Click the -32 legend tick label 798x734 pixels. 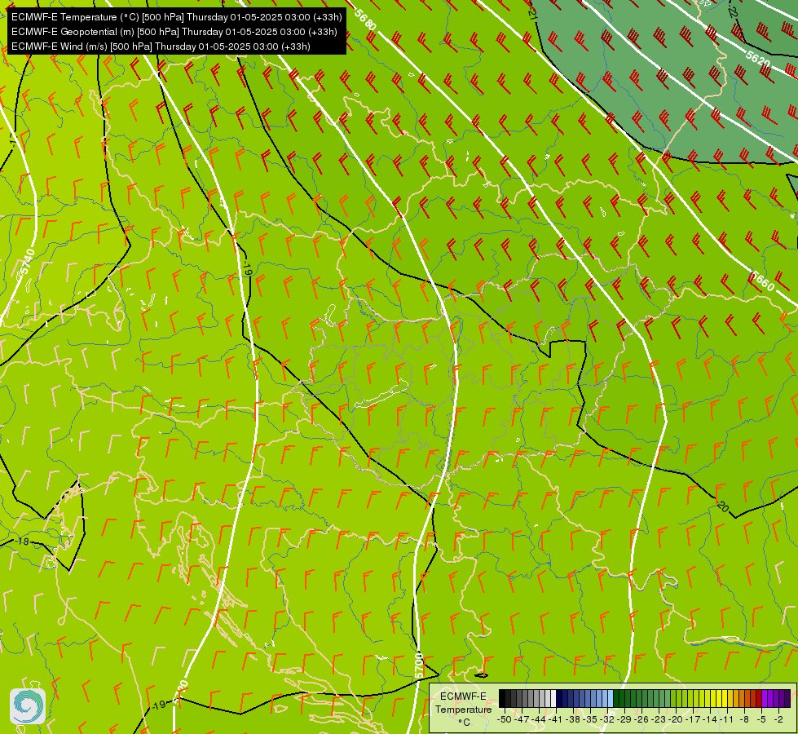coord(607,719)
